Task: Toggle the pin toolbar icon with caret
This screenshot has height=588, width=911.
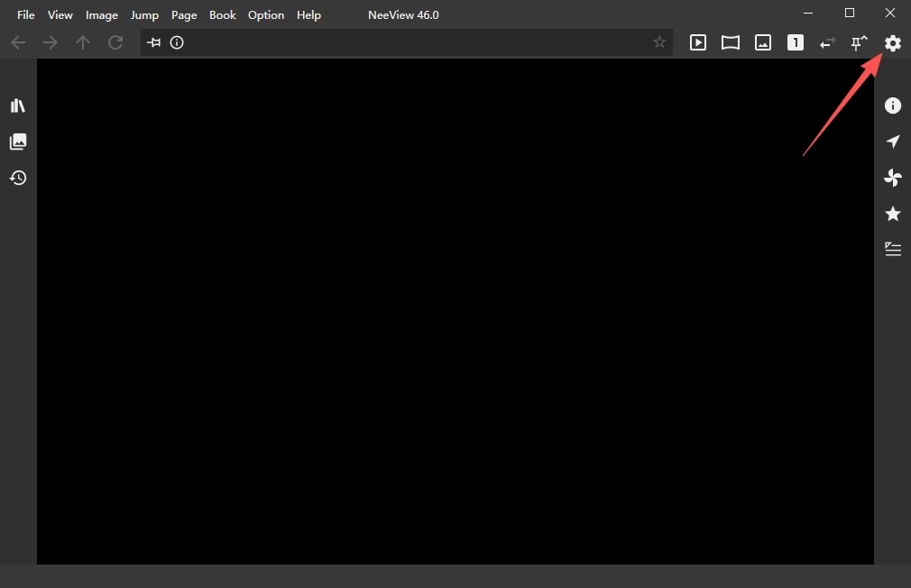Action: coord(860,42)
